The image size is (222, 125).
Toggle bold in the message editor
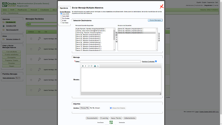tap(83, 66)
